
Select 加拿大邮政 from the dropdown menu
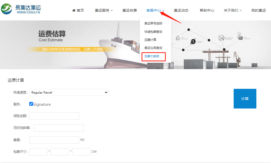(x=152, y=56)
